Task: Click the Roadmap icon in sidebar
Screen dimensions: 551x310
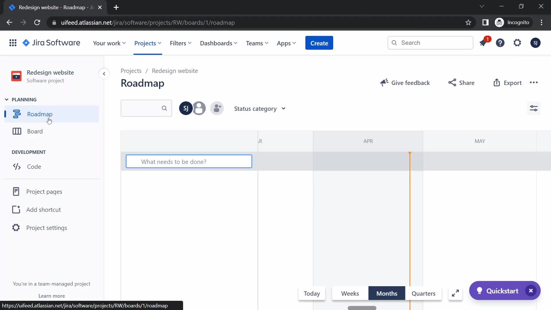Action: click(17, 114)
